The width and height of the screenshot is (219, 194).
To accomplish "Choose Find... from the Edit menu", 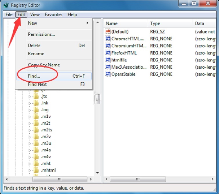I will (x=34, y=76).
